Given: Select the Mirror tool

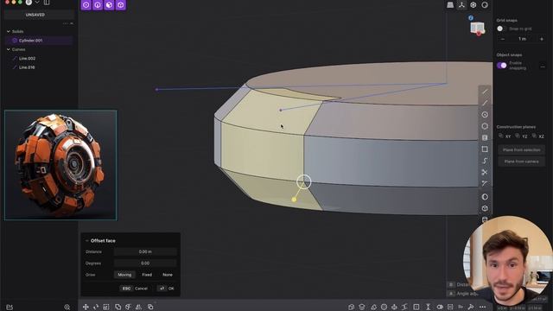Looking at the screenshot, I should [x=138, y=308].
